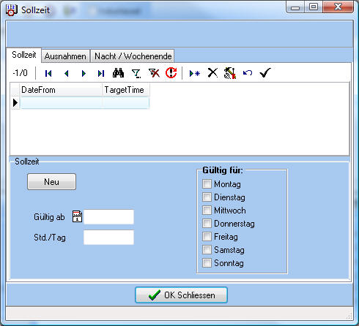Go to first record in navigator
359x326 pixels.
48,73
